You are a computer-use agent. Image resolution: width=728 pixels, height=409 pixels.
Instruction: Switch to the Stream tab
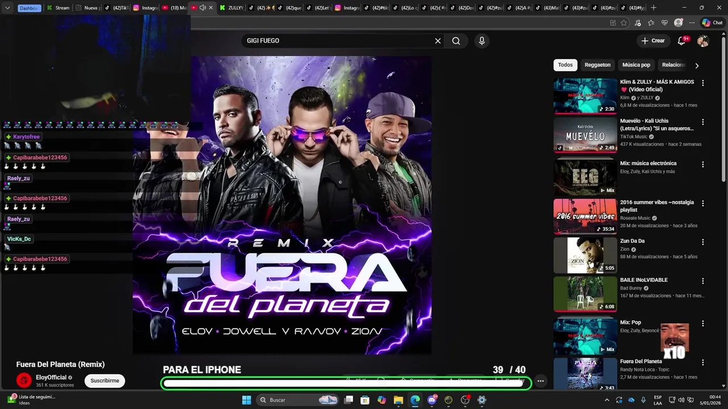click(x=59, y=8)
